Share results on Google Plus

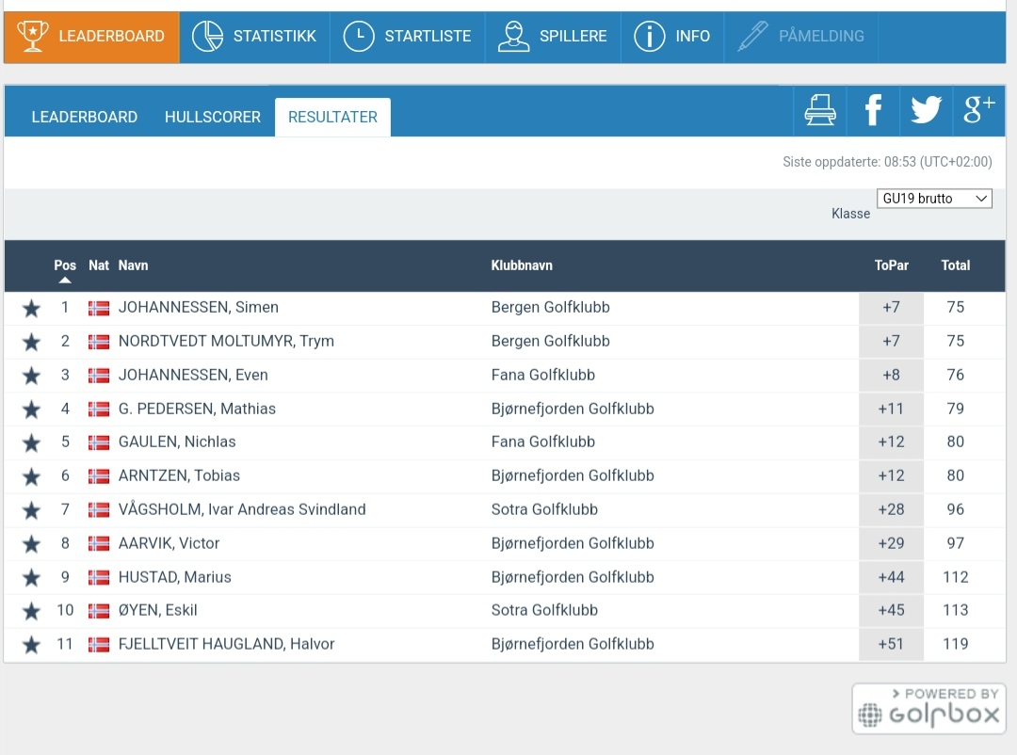click(978, 110)
